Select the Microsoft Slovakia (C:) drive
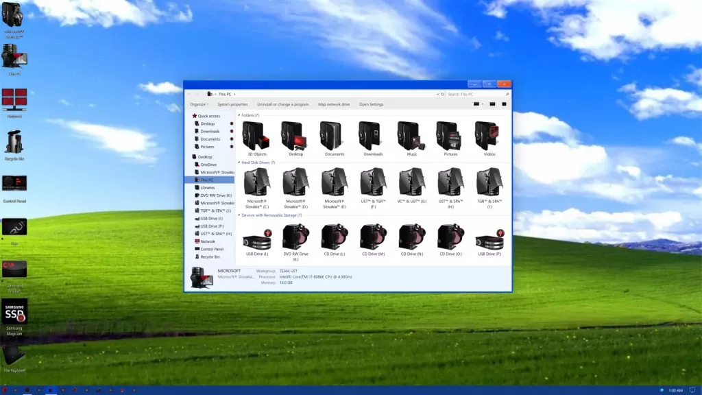 coord(257,188)
